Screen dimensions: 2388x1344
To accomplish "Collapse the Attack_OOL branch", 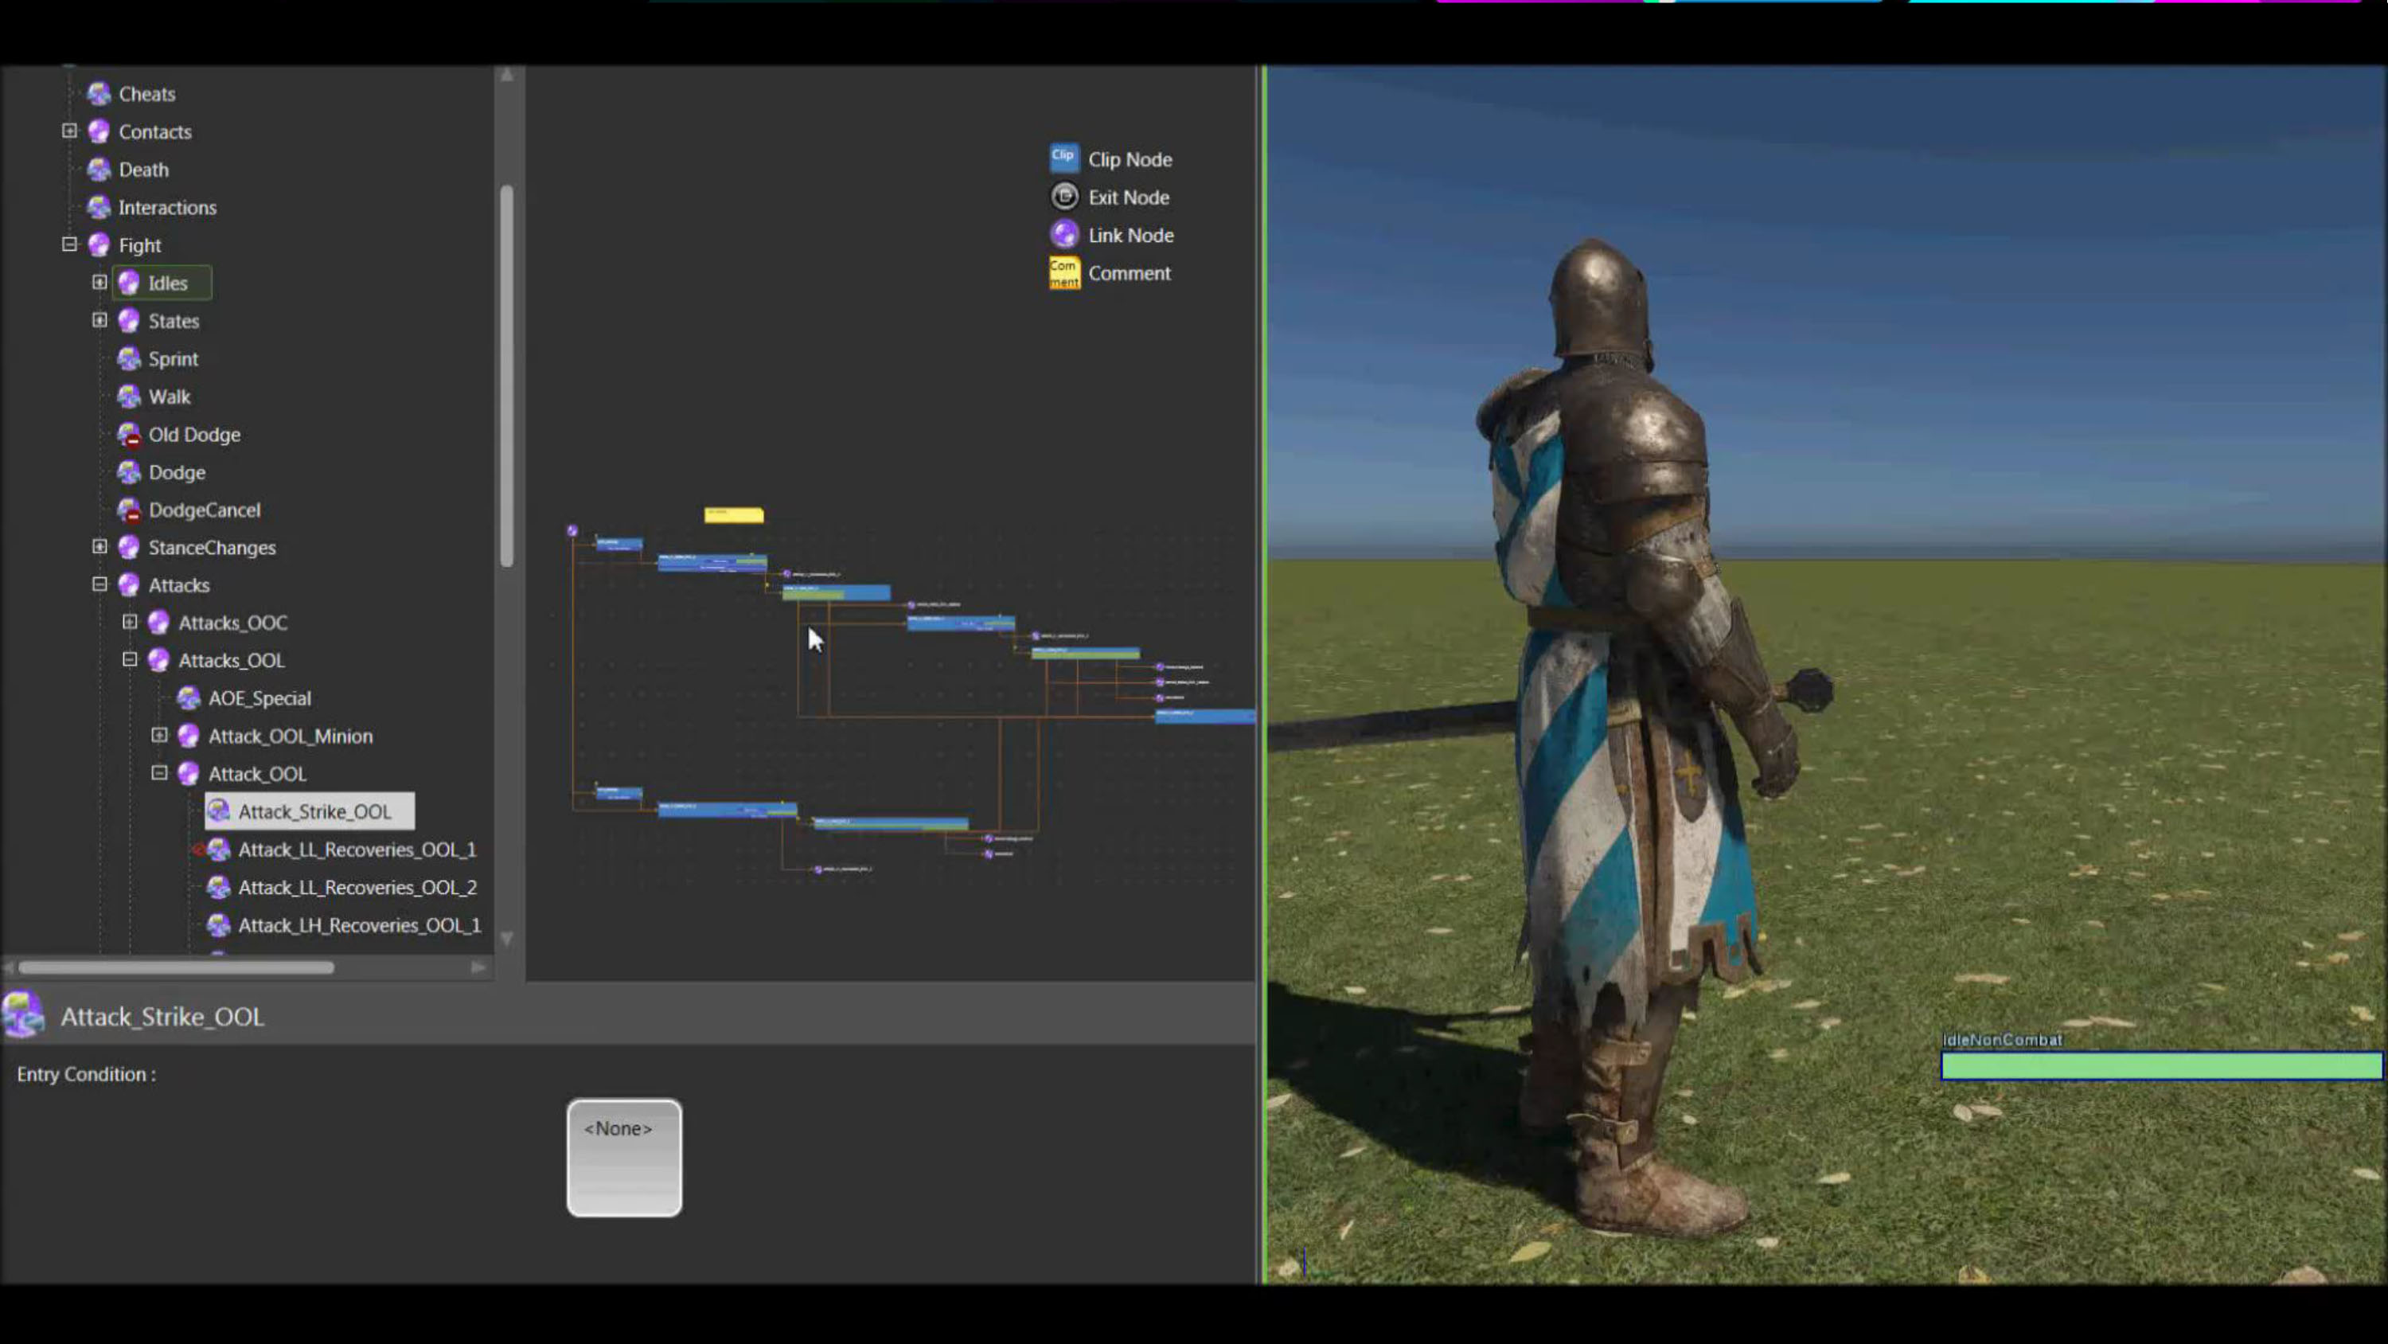I will click(x=159, y=772).
